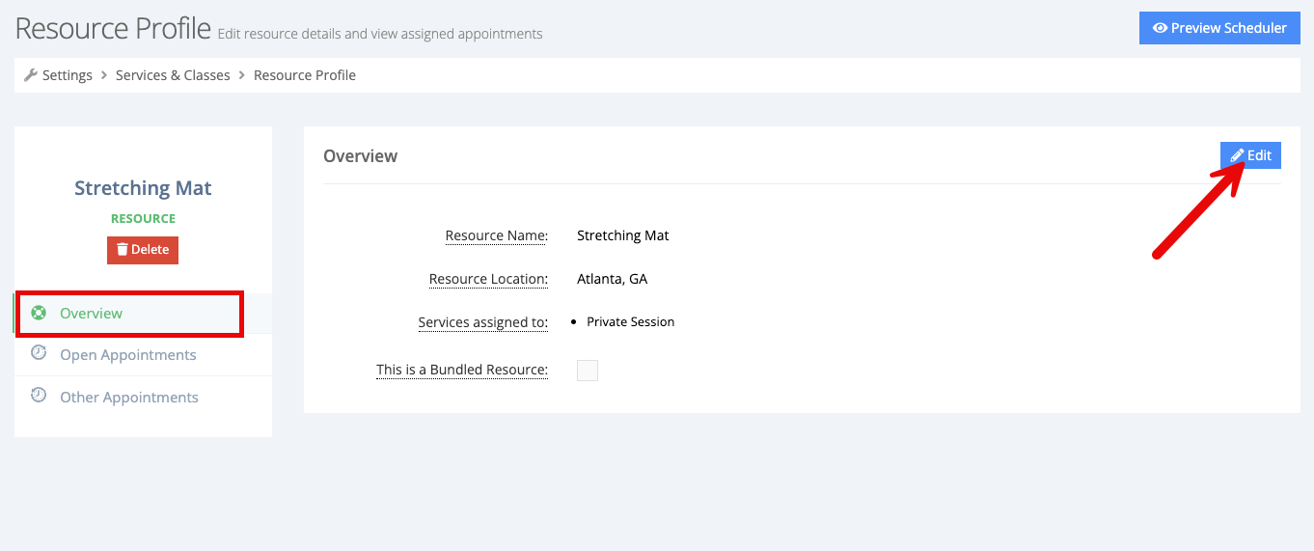Click the Private Session service entry

[630, 322]
